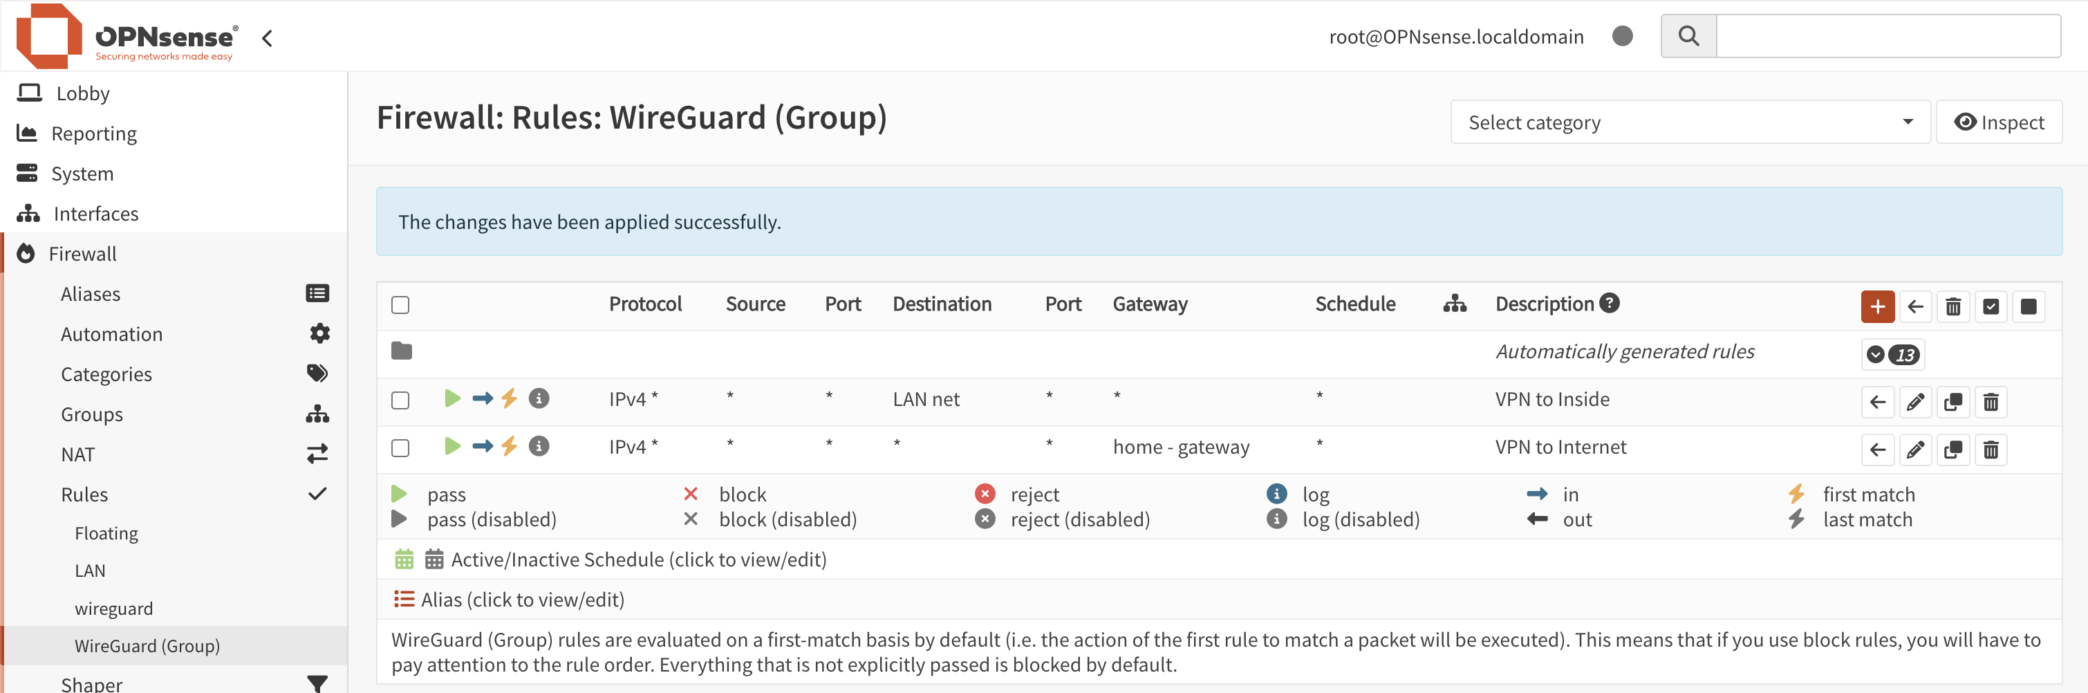Screen dimensions: 2088x693
Task: Collapse the Firewall menu section
Action: 83,254
